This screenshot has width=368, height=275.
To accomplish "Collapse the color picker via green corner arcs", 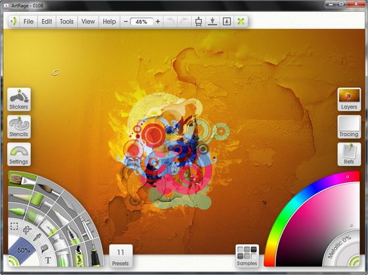I will pyautogui.click(x=354, y=261).
